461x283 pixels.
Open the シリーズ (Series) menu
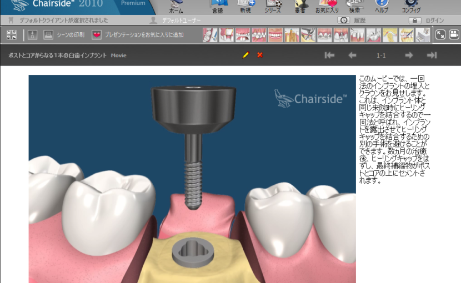tap(273, 7)
